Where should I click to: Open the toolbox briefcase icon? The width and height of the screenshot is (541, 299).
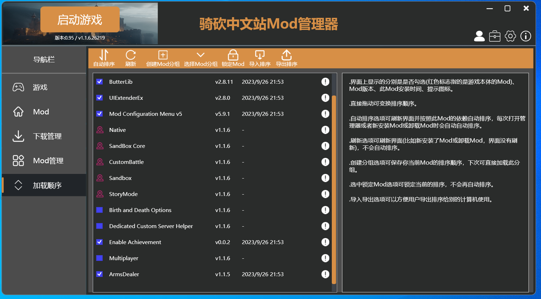click(495, 36)
